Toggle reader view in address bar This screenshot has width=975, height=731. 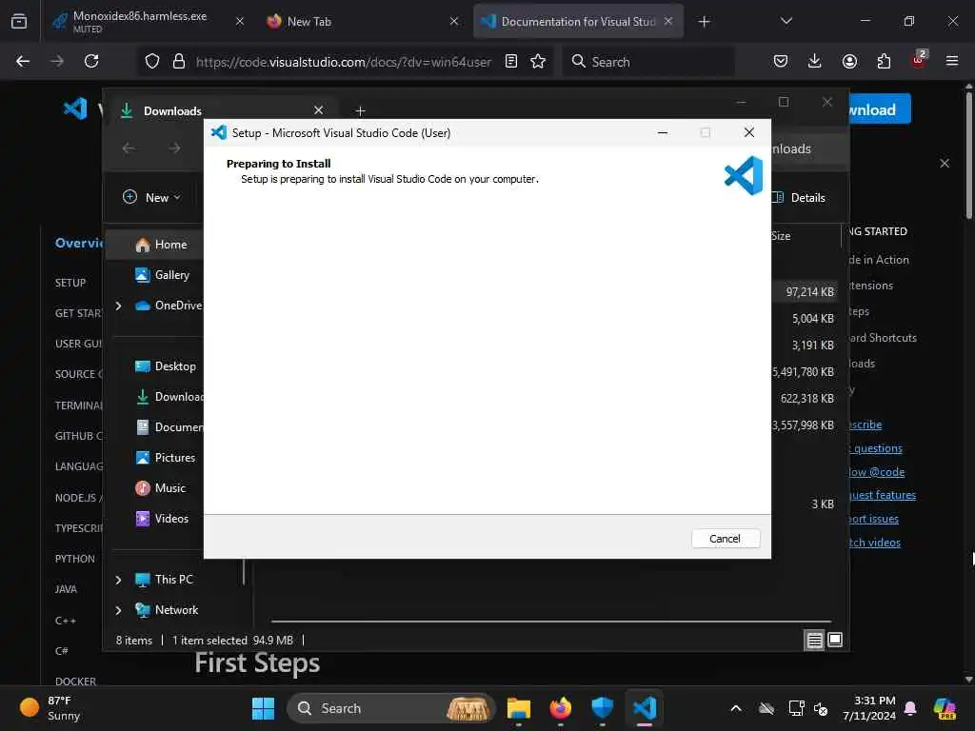[x=511, y=61]
